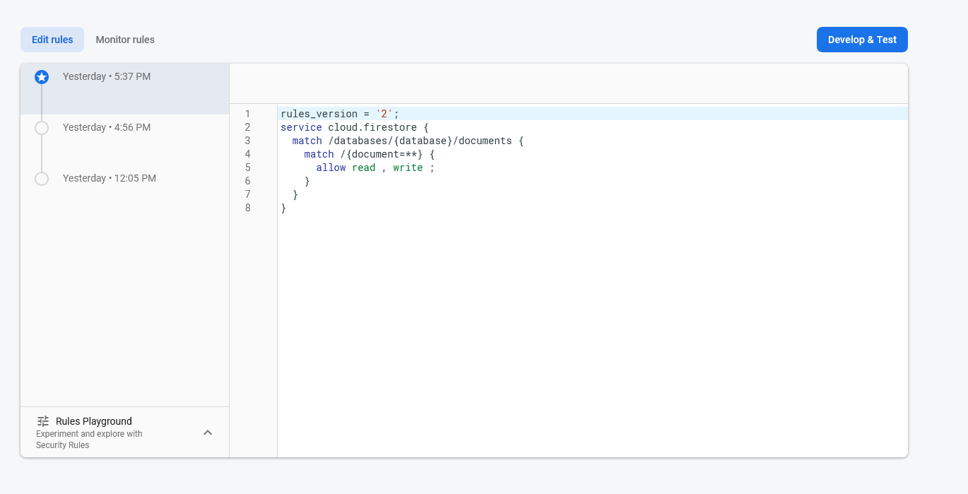Click the hollow circle on the oldest revision
Screen dimensions: 968x494
click(41, 178)
